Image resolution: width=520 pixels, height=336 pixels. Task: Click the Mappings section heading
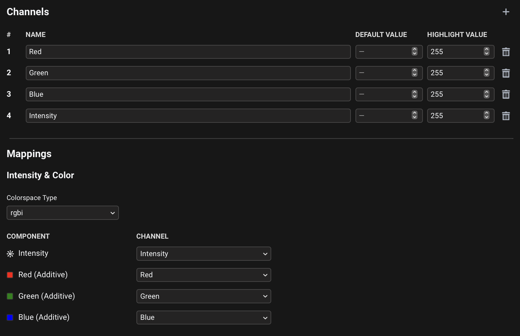(x=29, y=154)
